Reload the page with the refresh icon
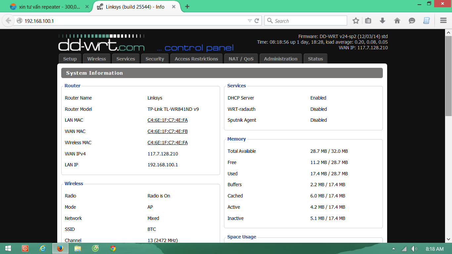This screenshot has width=452, height=254. pos(257,21)
